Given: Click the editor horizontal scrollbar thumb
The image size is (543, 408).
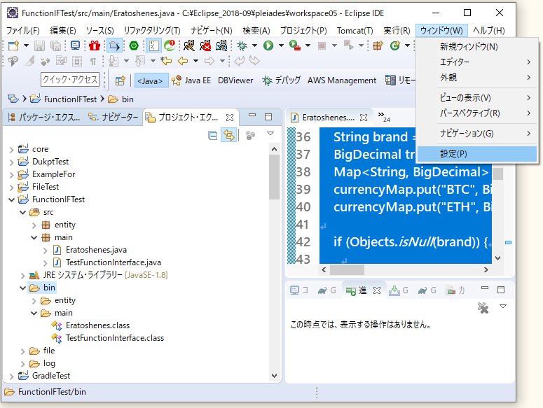Looking at the screenshot, I should click(x=347, y=269).
